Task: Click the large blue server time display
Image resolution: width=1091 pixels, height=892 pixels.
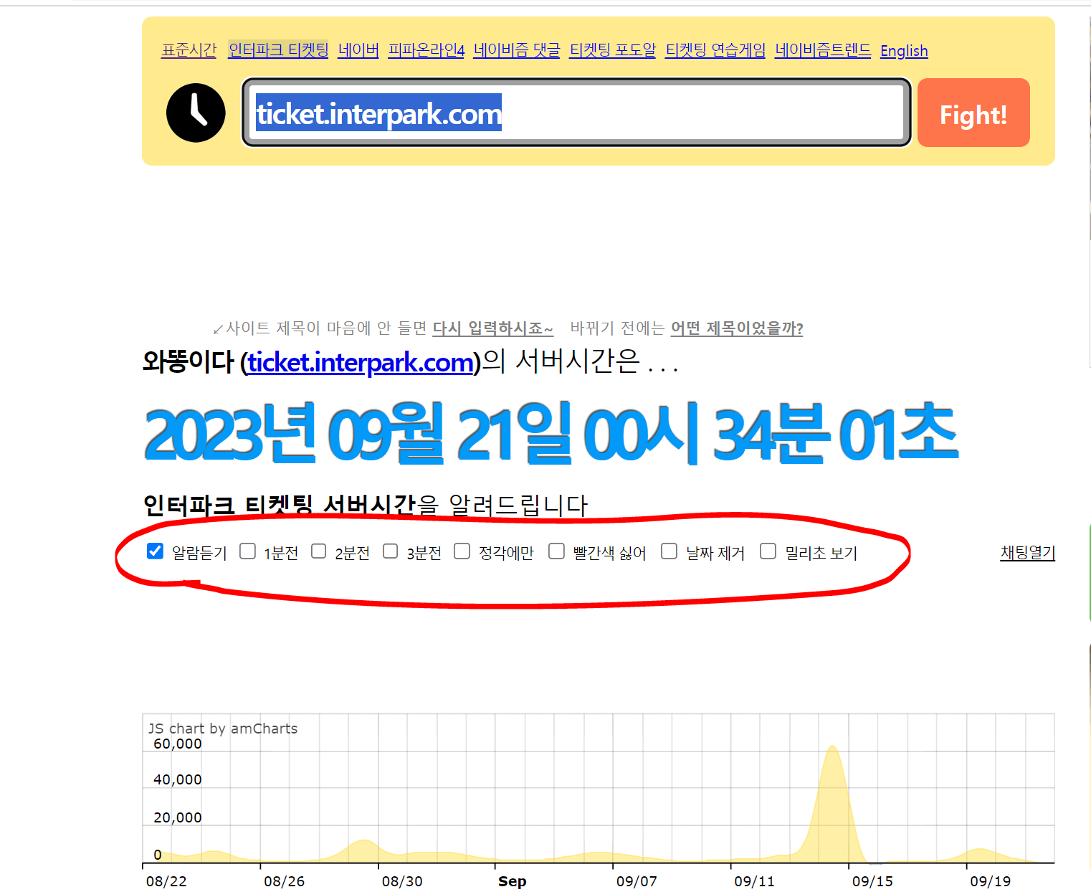Action: [551, 432]
